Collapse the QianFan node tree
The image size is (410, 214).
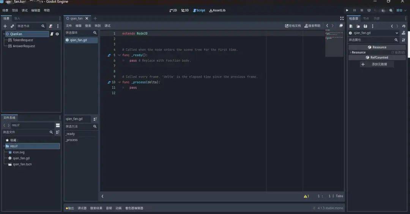[4, 34]
